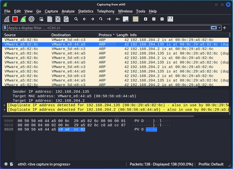Stop capturing packets with red square button
Screen dimensions: 233x169
click(x=15, y=19)
